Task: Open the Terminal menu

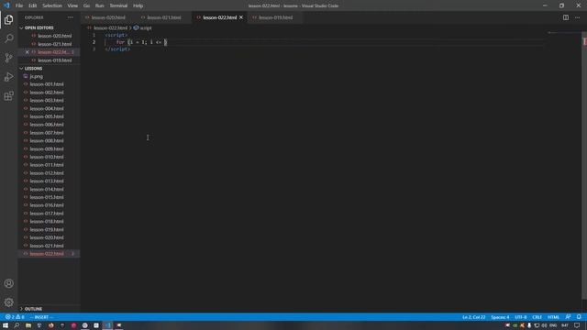Action: tap(118, 5)
